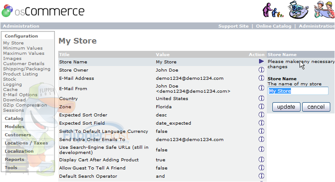
Task: Open the people/support header image icon
Action: [273, 10]
